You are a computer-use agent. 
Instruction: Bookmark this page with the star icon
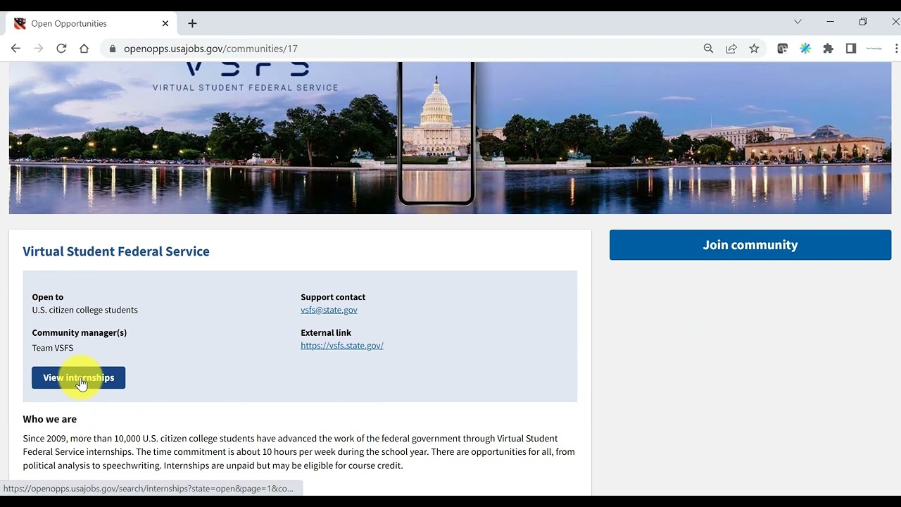(754, 49)
